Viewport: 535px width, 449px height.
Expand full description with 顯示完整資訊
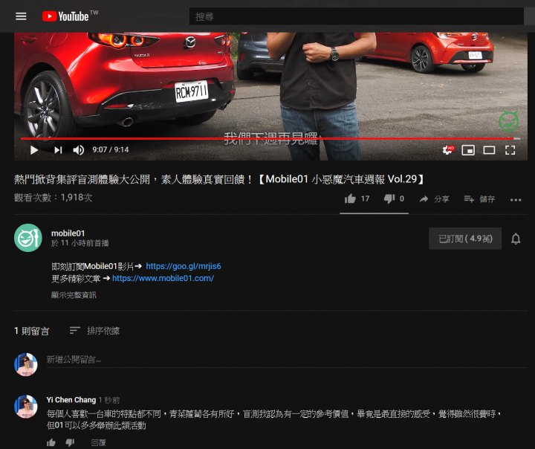(74, 295)
